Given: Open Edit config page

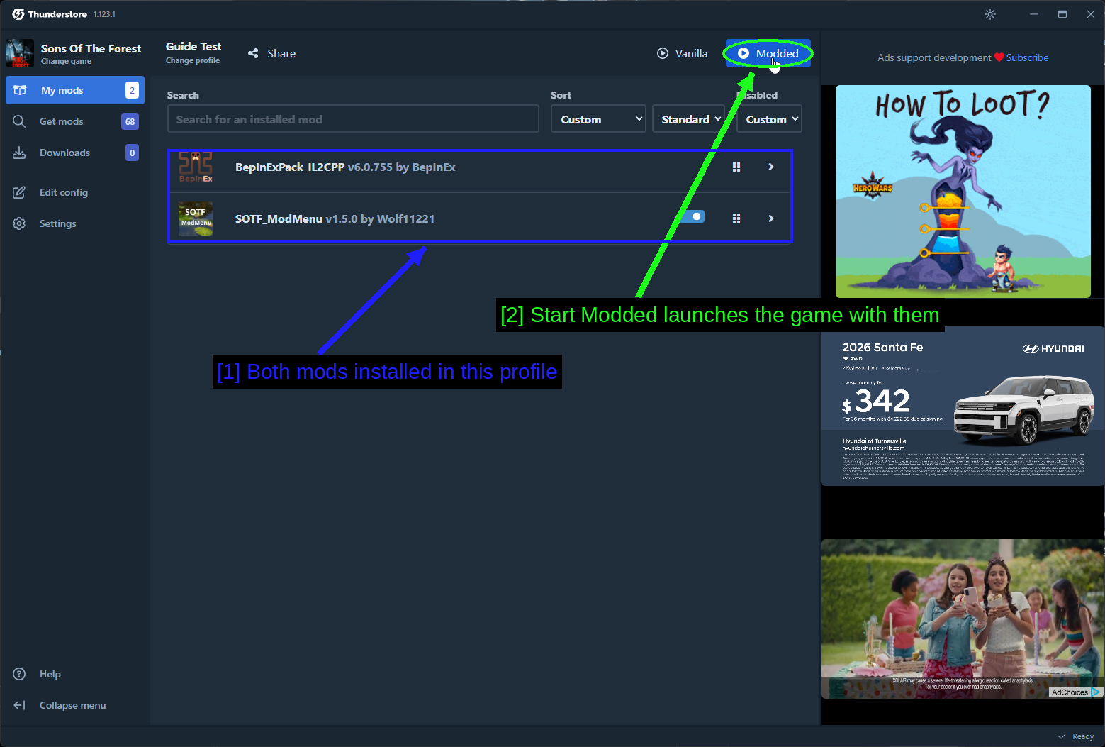Looking at the screenshot, I should point(75,192).
